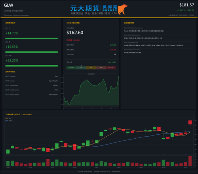
Task: Click the 元大期貨 banner title
Action: click(x=85, y=8)
